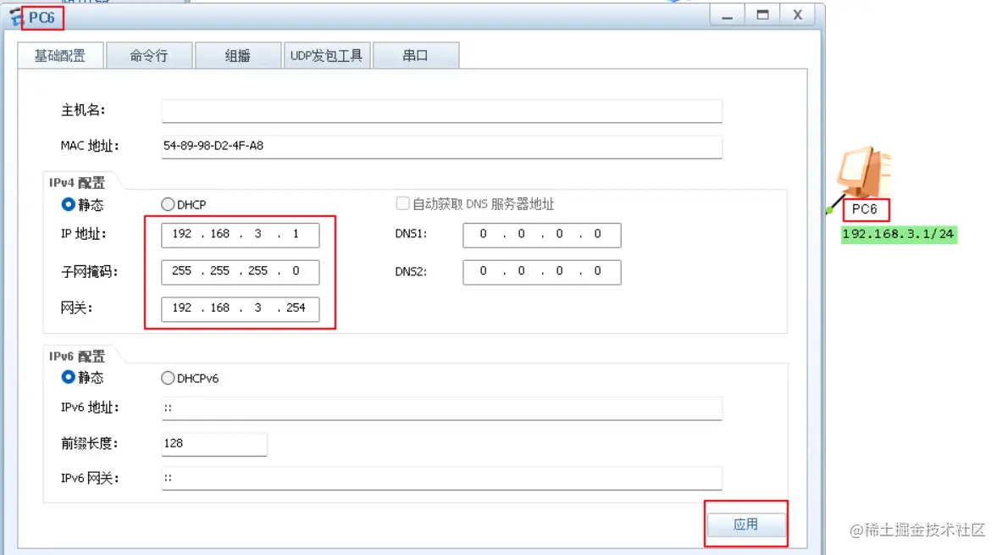The image size is (1002, 555).
Task: Click the IPv6 网关 input field
Action: pos(441,478)
